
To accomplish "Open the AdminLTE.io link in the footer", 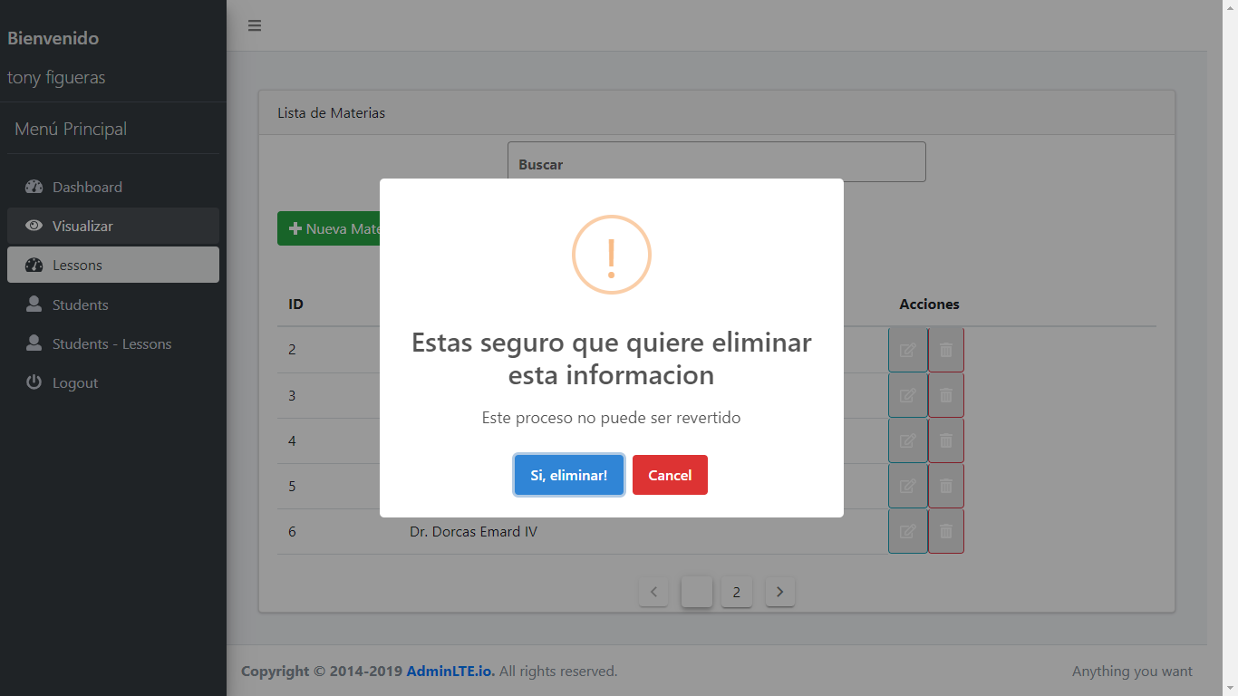I will tap(451, 671).
